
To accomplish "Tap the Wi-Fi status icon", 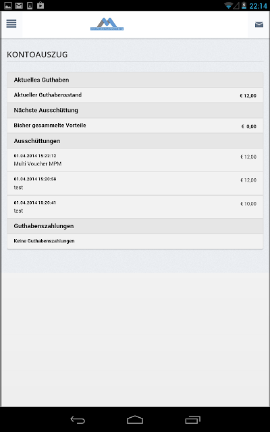I will tap(228, 5).
